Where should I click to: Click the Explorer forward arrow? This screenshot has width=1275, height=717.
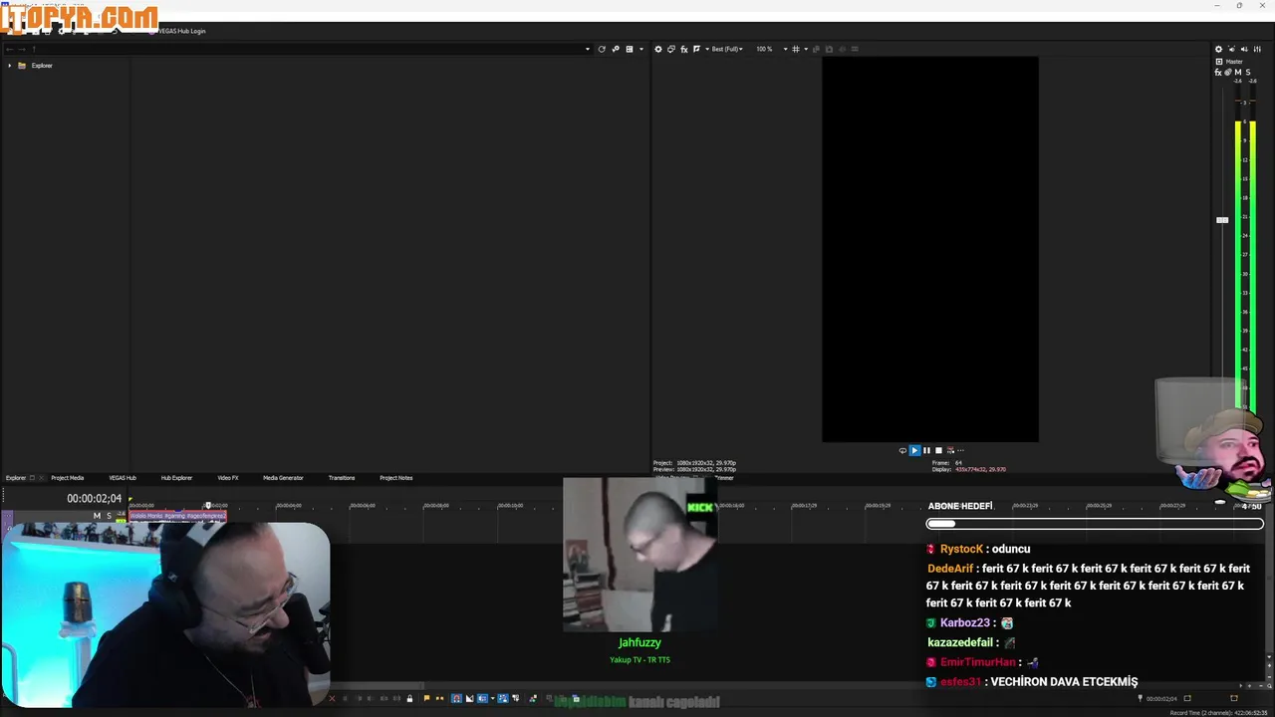[x=22, y=49]
